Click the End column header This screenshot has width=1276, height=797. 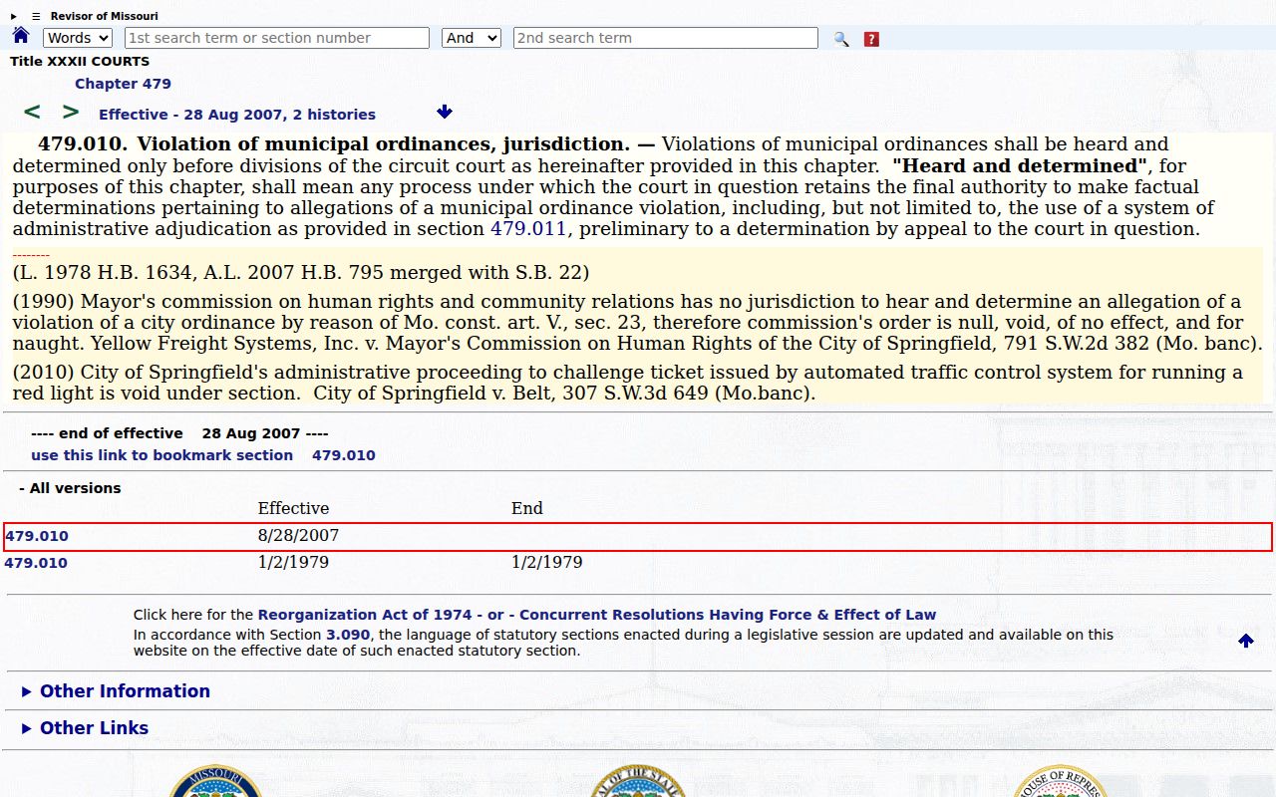point(527,508)
